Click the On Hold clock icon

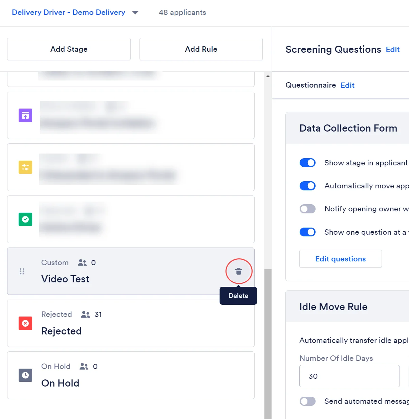click(x=25, y=375)
